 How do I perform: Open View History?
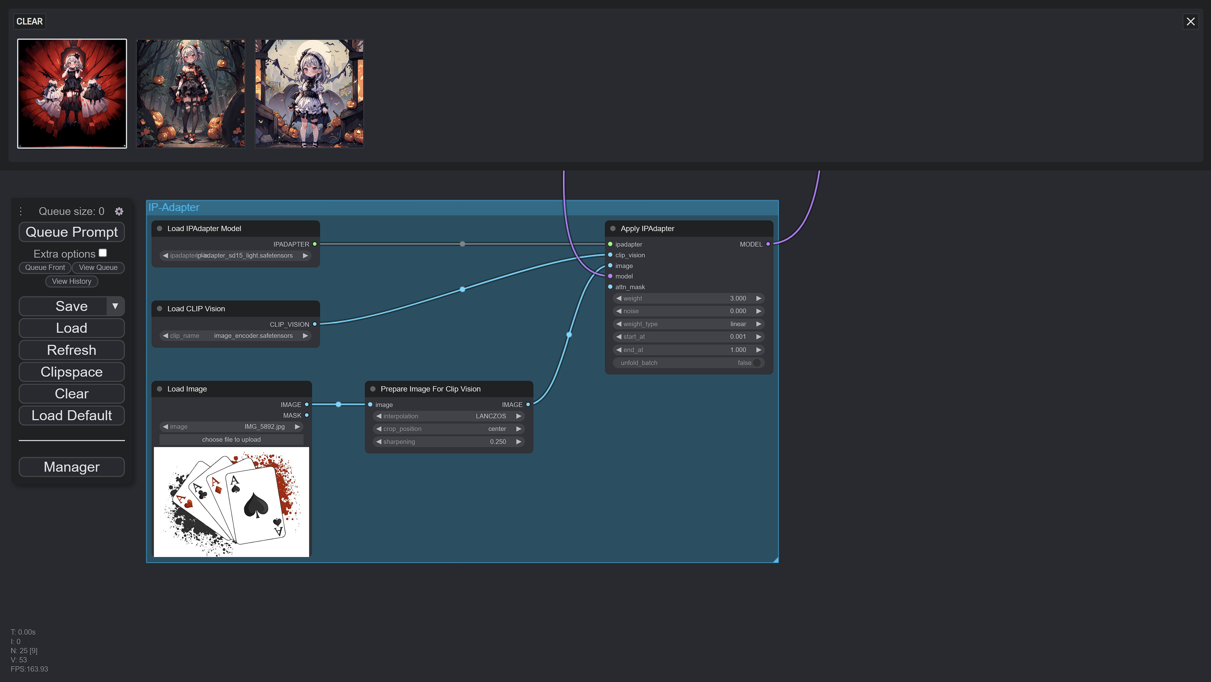point(71,281)
